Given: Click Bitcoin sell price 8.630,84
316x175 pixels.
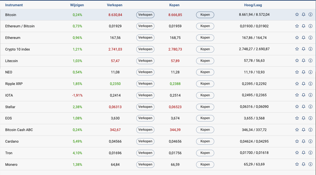Looking at the screenshot, I should pos(115,15).
